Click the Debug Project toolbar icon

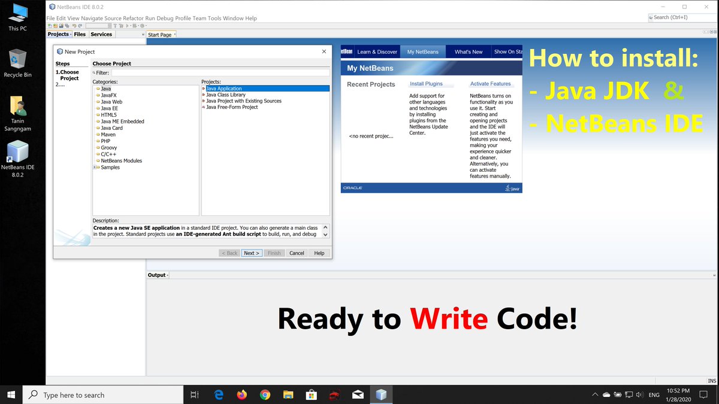pos(134,26)
